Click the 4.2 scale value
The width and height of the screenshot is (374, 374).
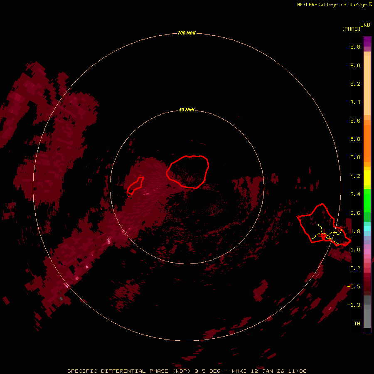pos(355,176)
